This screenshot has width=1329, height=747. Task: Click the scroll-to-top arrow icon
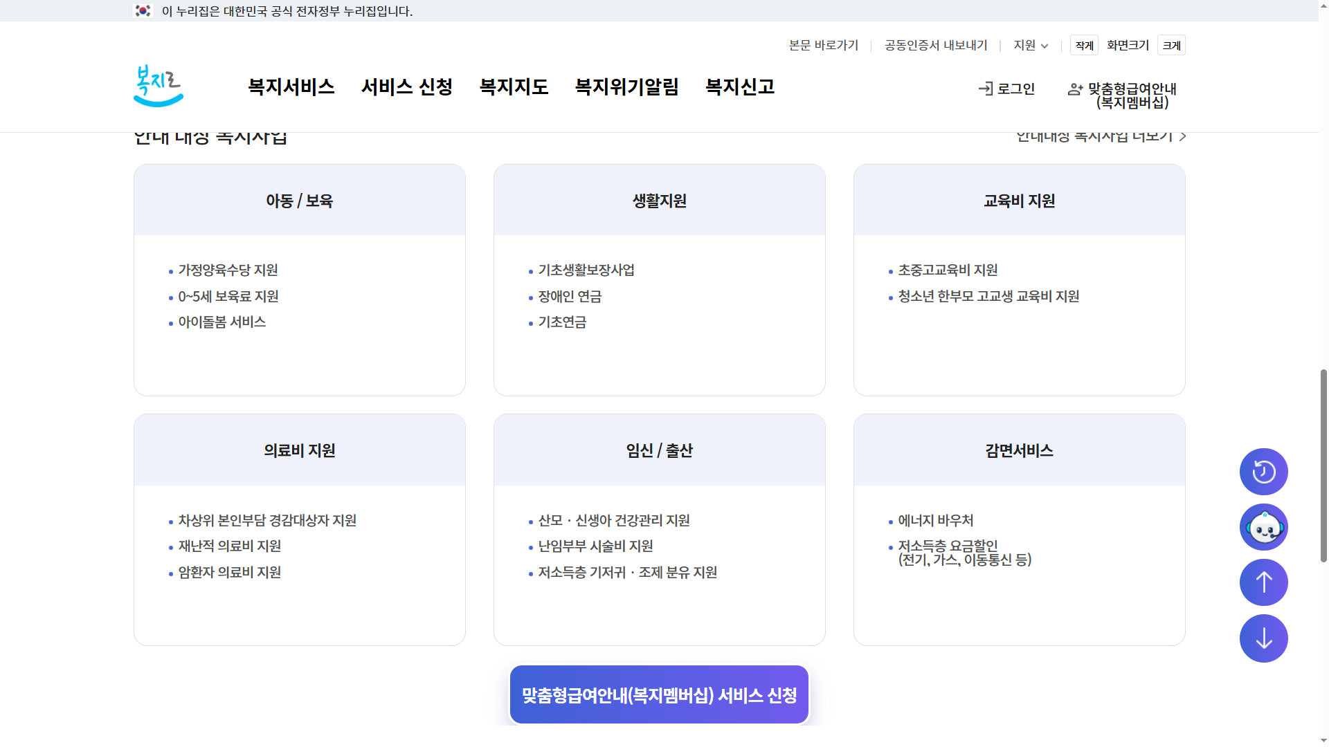(1263, 582)
